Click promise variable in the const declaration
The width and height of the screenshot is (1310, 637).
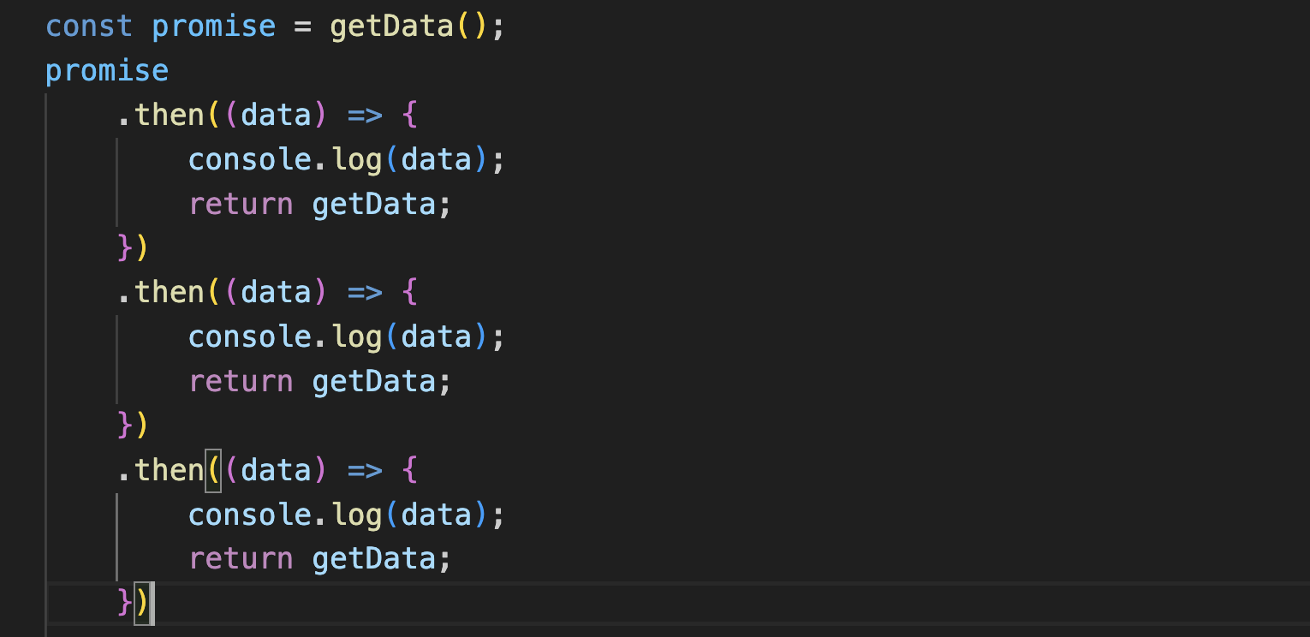(214, 26)
